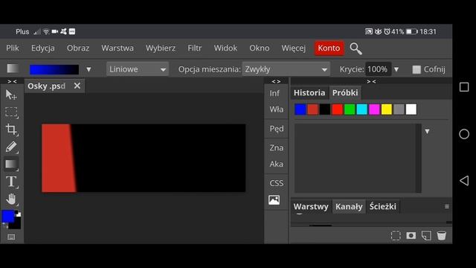Select the Type tool

point(12,182)
